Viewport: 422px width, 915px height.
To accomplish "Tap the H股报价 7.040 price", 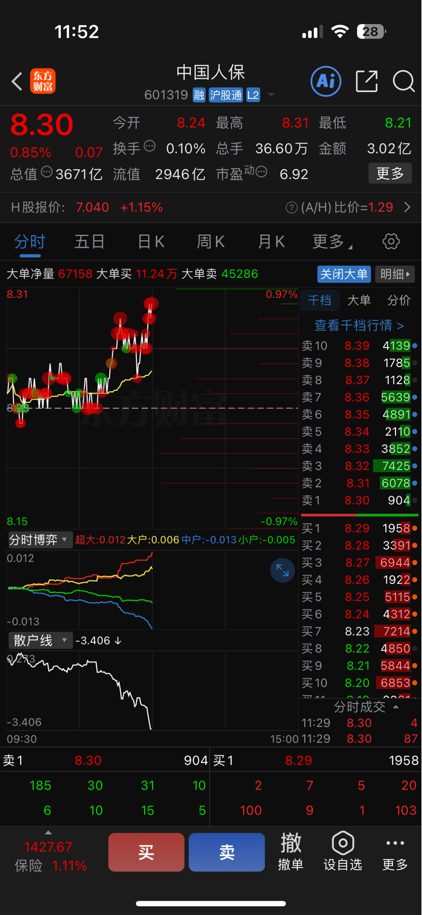I will coord(92,207).
